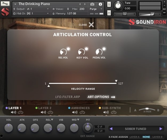Viewport: 167px width, 140px height.
Task: Open the Purge dropdown menu
Action: 96,9
